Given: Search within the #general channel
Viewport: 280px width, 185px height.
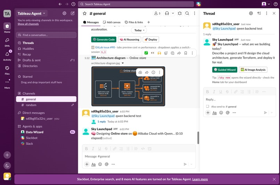Looking at the screenshot, I should tap(187, 14).
